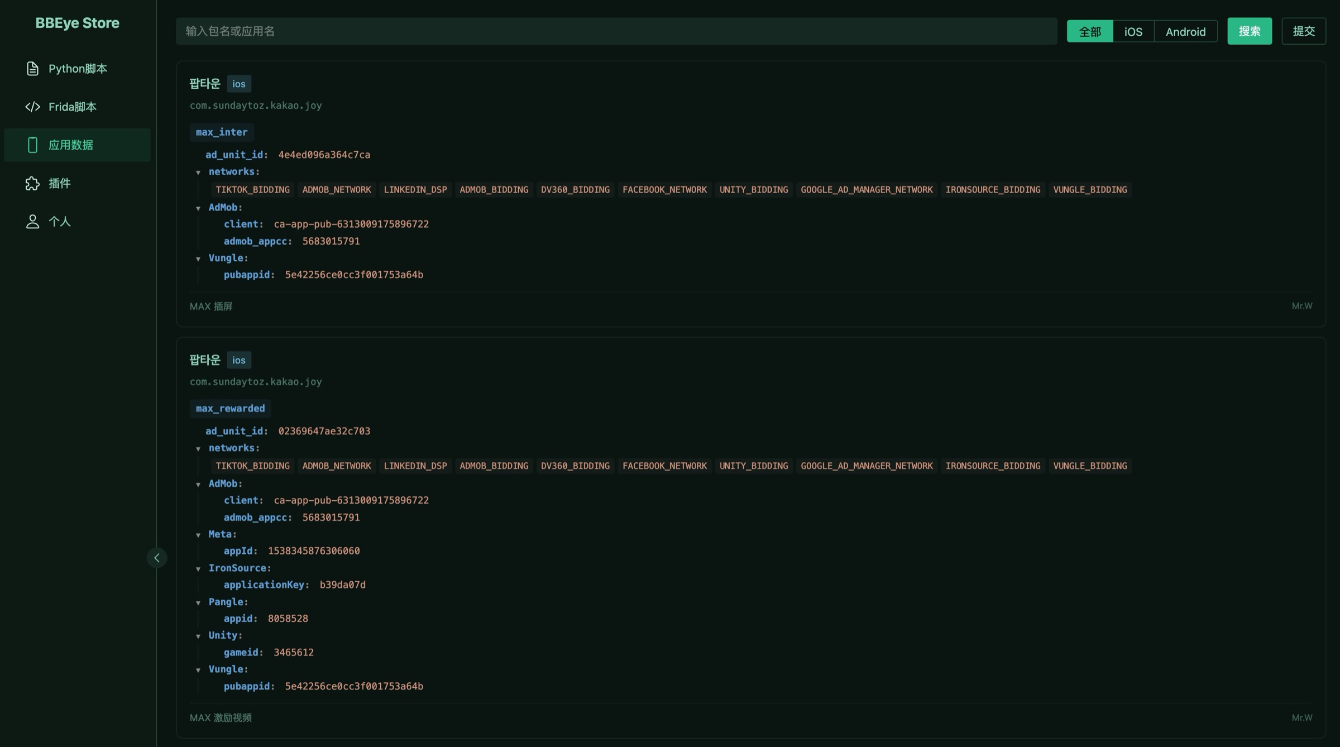The image size is (1340, 747).
Task: Collapse the AdMob section in max_rewarded
Action: 199,483
